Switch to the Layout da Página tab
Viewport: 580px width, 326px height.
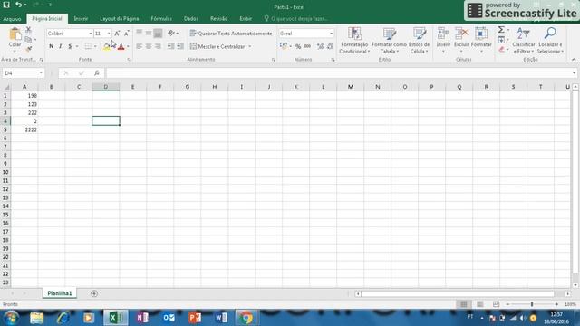click(120, 18)
